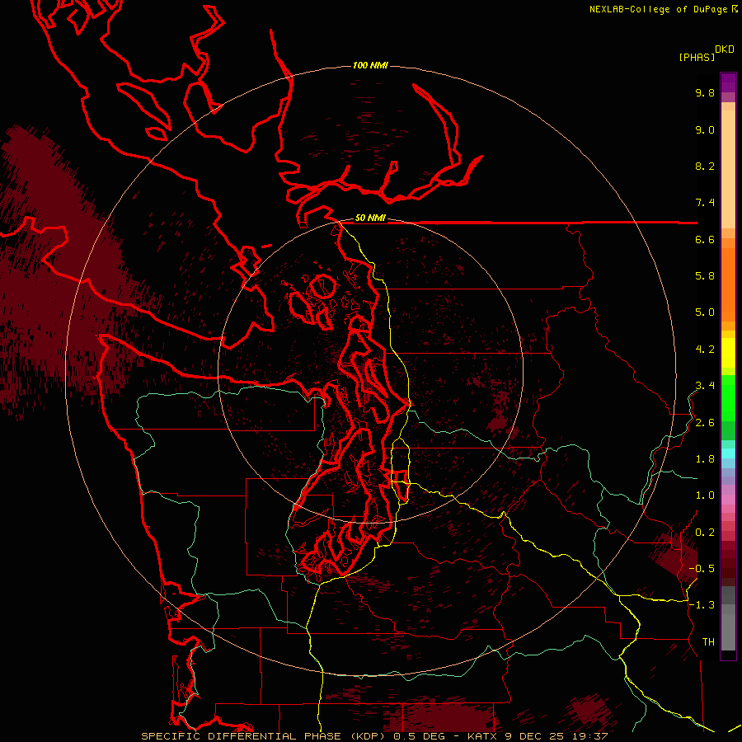The height and width of the screenshot is (742, 742).
Task: Click the -0.5 legend value
Action: click(x=702, y=569)
